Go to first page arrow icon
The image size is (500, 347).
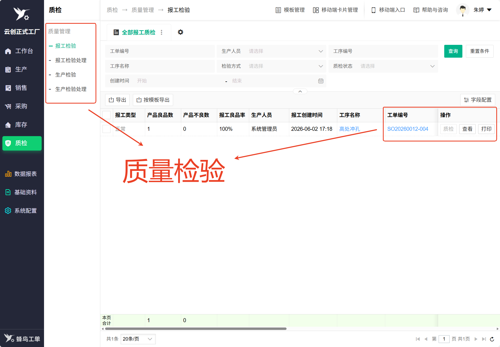418,339
